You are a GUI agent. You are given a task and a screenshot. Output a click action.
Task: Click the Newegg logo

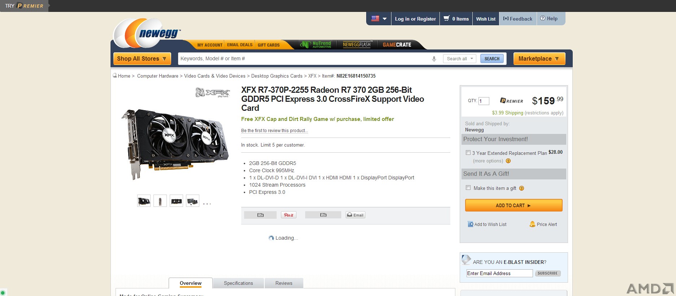point(146,33)
